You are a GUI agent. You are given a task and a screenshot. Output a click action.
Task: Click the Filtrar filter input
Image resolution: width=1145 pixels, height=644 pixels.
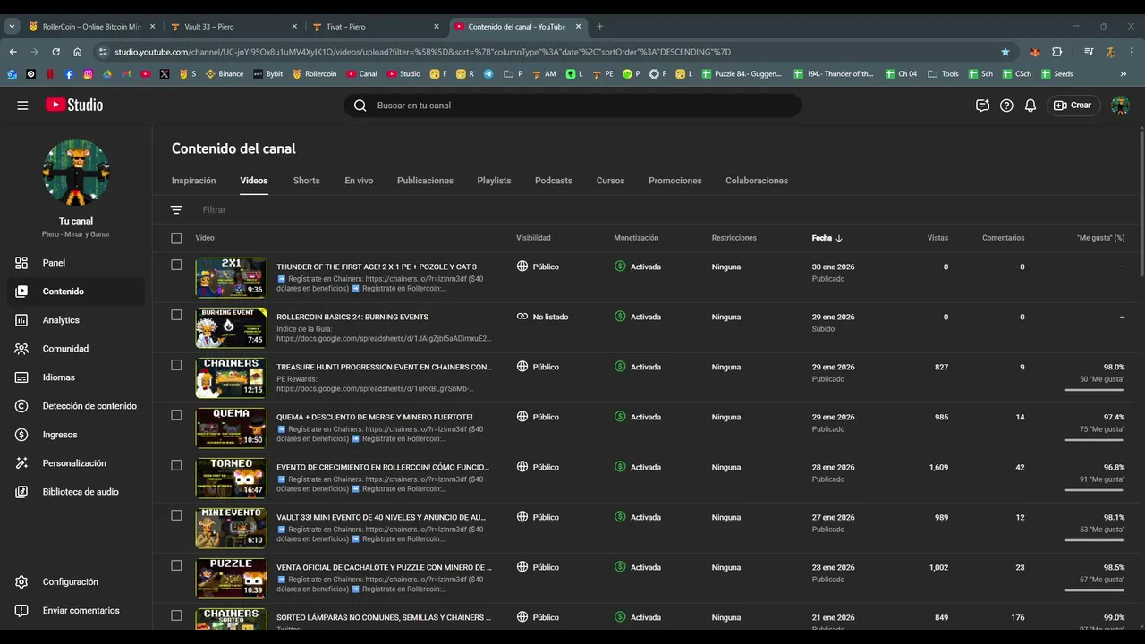click(x=215, y=209)
